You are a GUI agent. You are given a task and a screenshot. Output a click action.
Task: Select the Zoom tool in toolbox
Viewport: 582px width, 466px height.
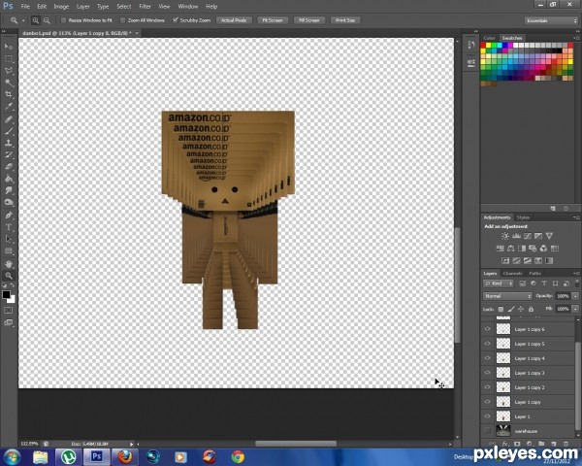[8, 276]
